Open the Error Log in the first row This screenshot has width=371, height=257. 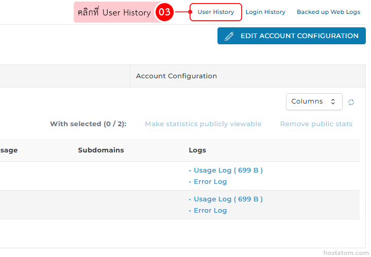[210, 182]
